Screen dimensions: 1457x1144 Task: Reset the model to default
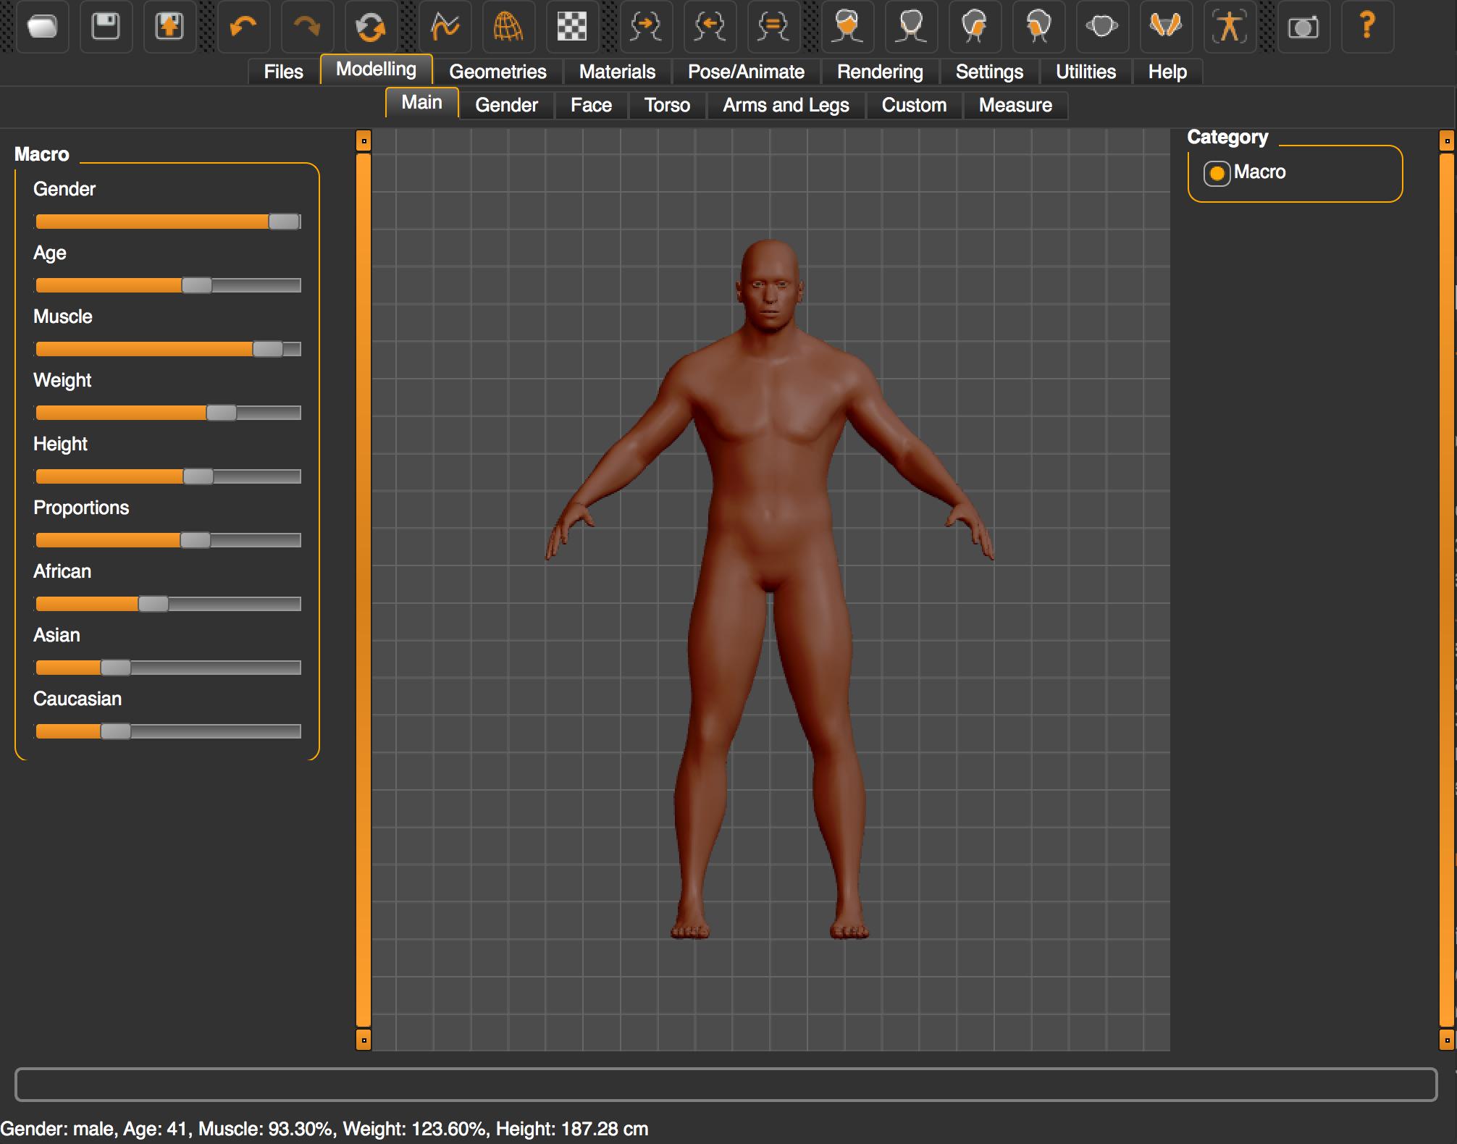coord(371,28)
